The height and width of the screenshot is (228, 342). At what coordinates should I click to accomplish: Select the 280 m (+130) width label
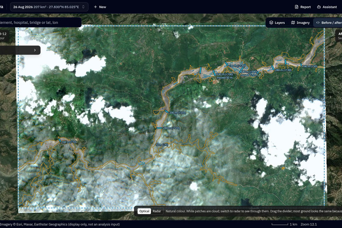click(x=283, y=70)
